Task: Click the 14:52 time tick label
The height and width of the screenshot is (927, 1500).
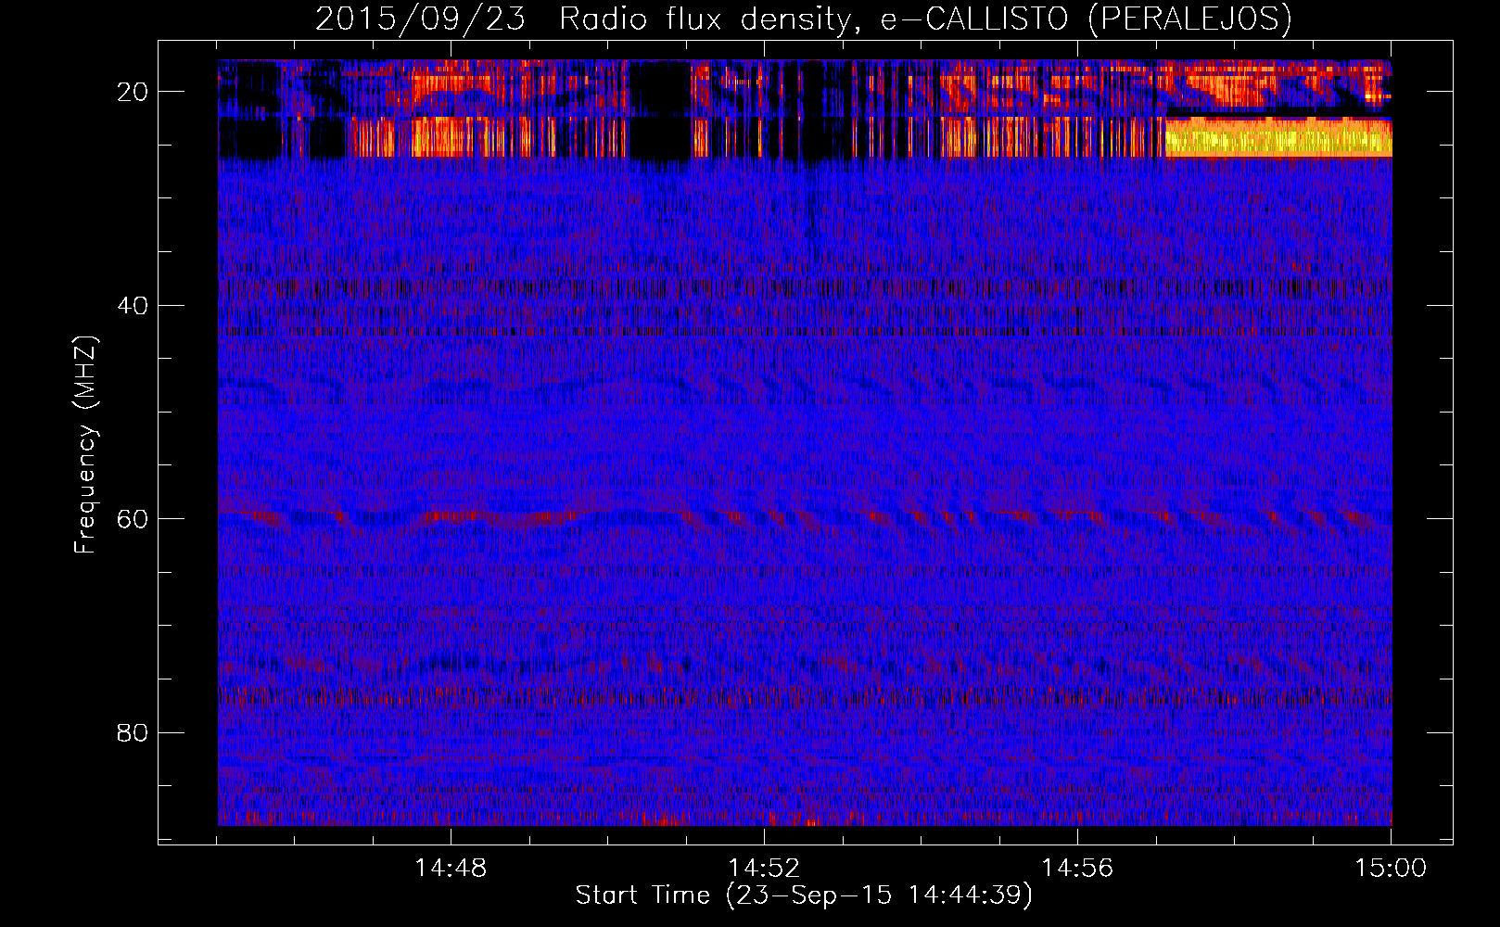Action: click(764, 869)
